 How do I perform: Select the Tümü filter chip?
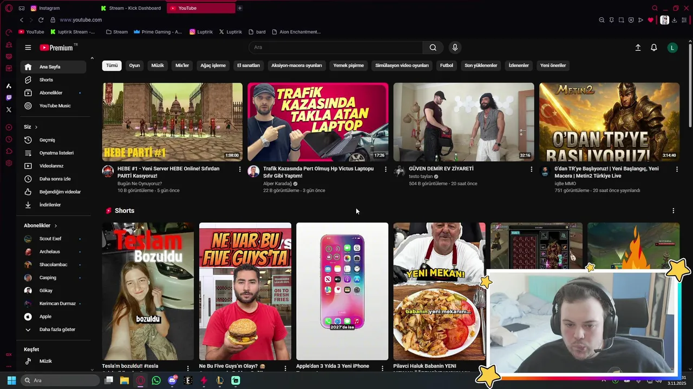pos(112,65)
